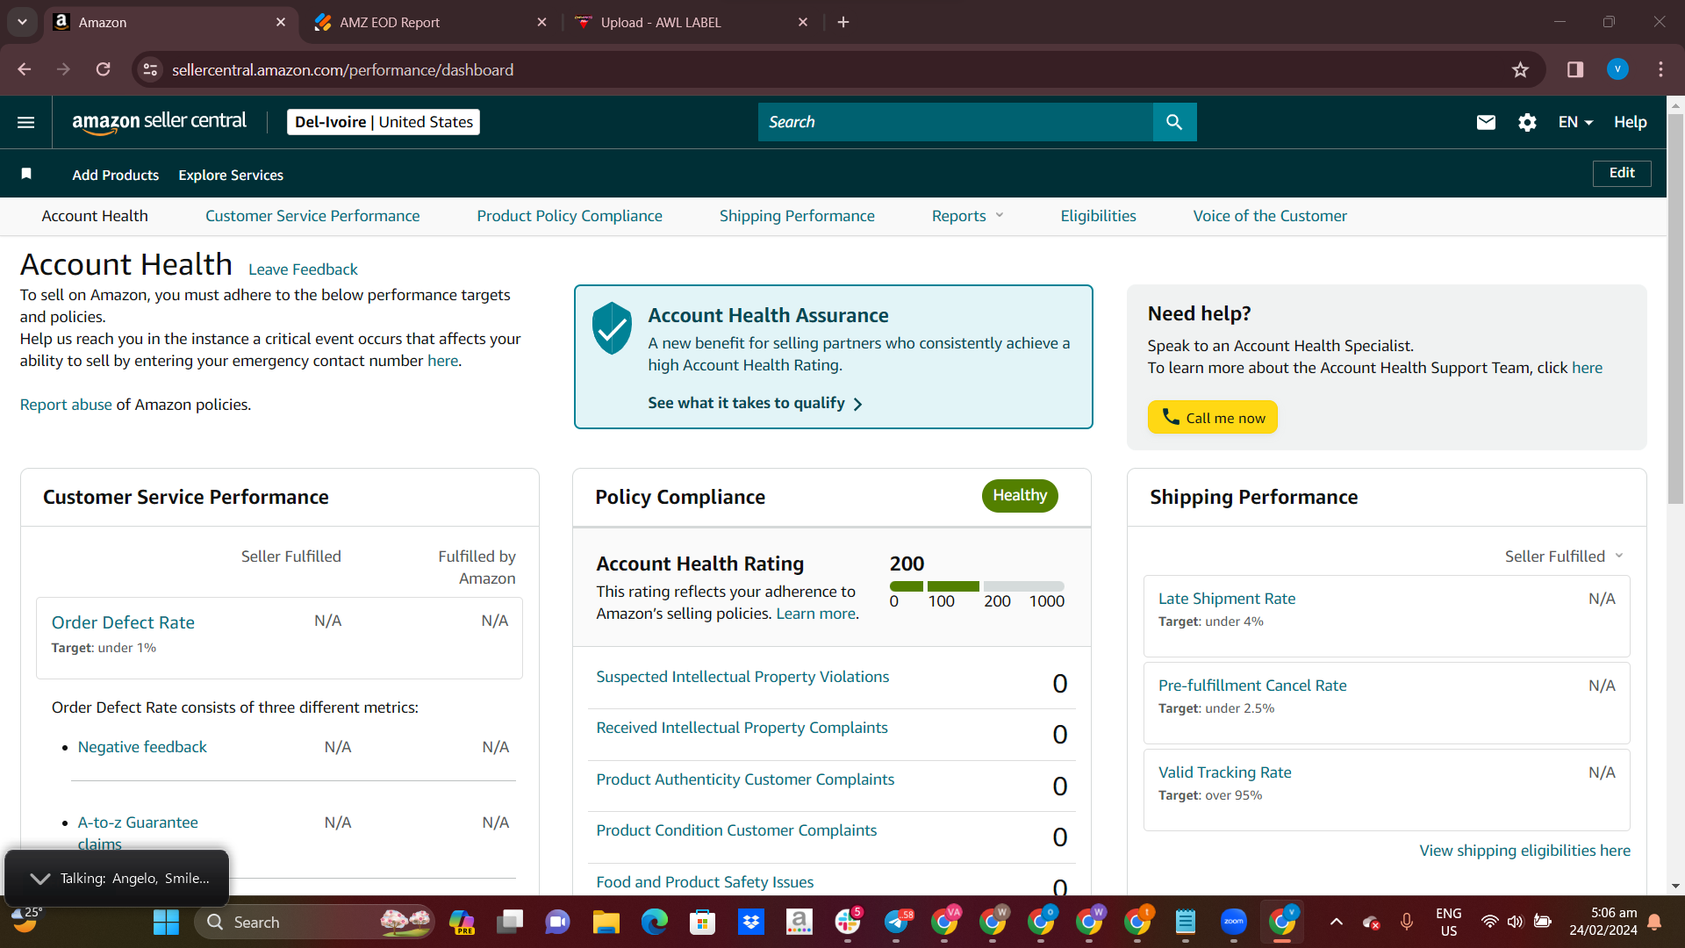Screen dimensions: 1685x948
Task: Click the Edit button
Action: tap(1621, 173)
